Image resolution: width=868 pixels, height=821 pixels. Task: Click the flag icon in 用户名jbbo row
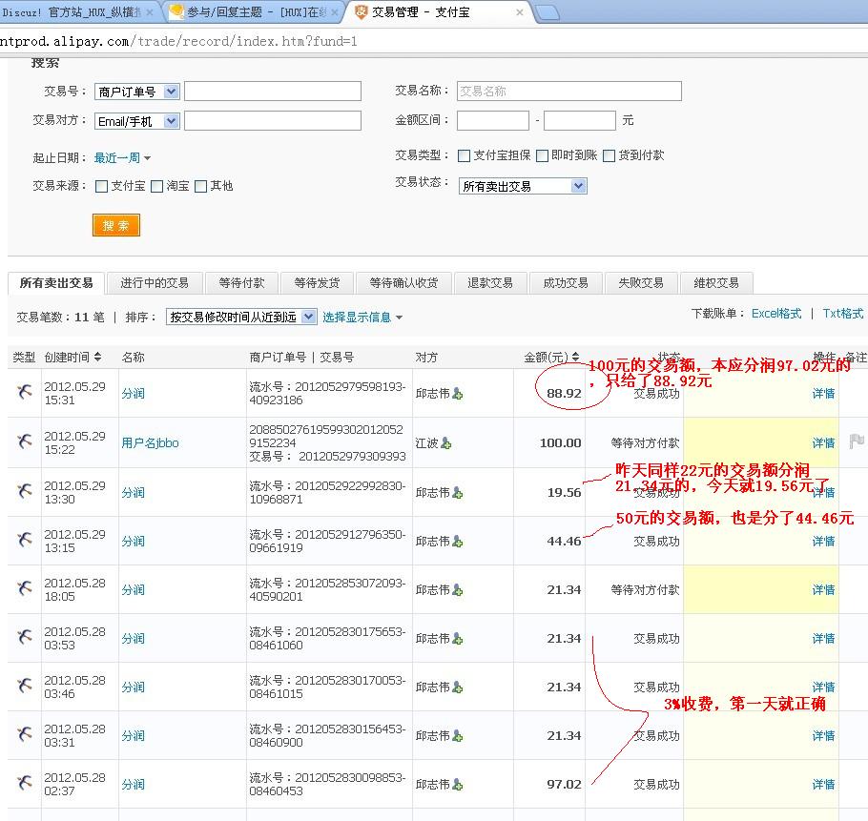pos(856,442)
